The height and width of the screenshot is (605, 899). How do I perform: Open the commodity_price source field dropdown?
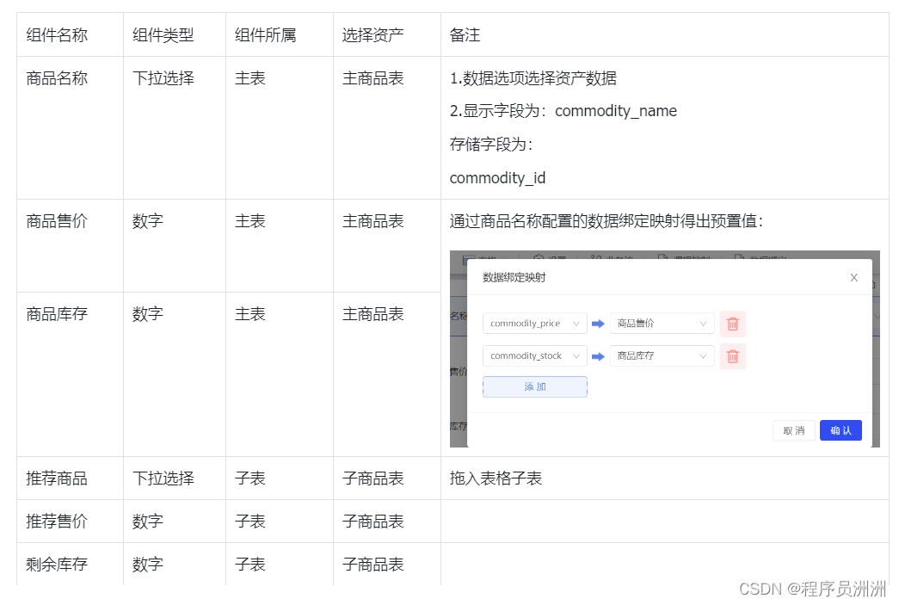(x=534, y=324)
